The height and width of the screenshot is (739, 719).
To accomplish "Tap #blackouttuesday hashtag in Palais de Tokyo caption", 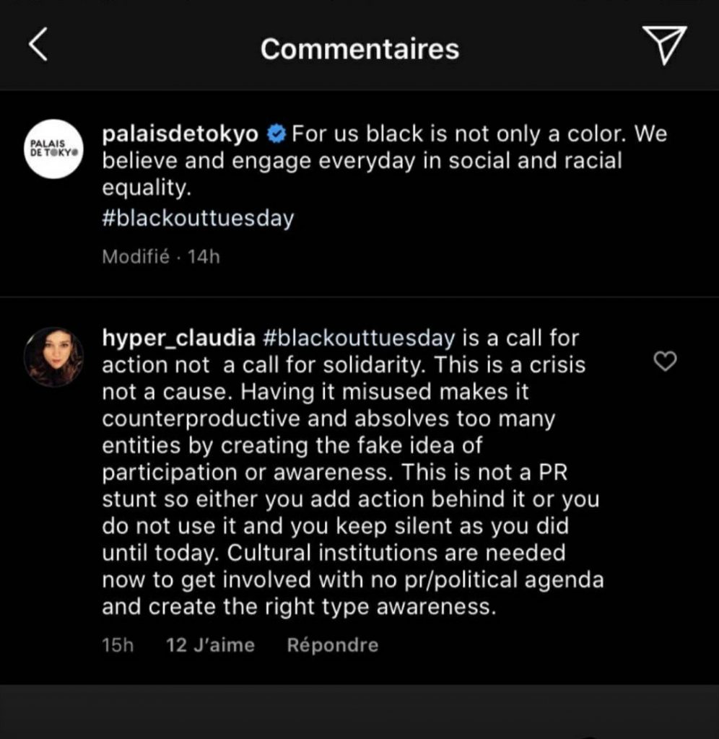I will pos(198,219).
